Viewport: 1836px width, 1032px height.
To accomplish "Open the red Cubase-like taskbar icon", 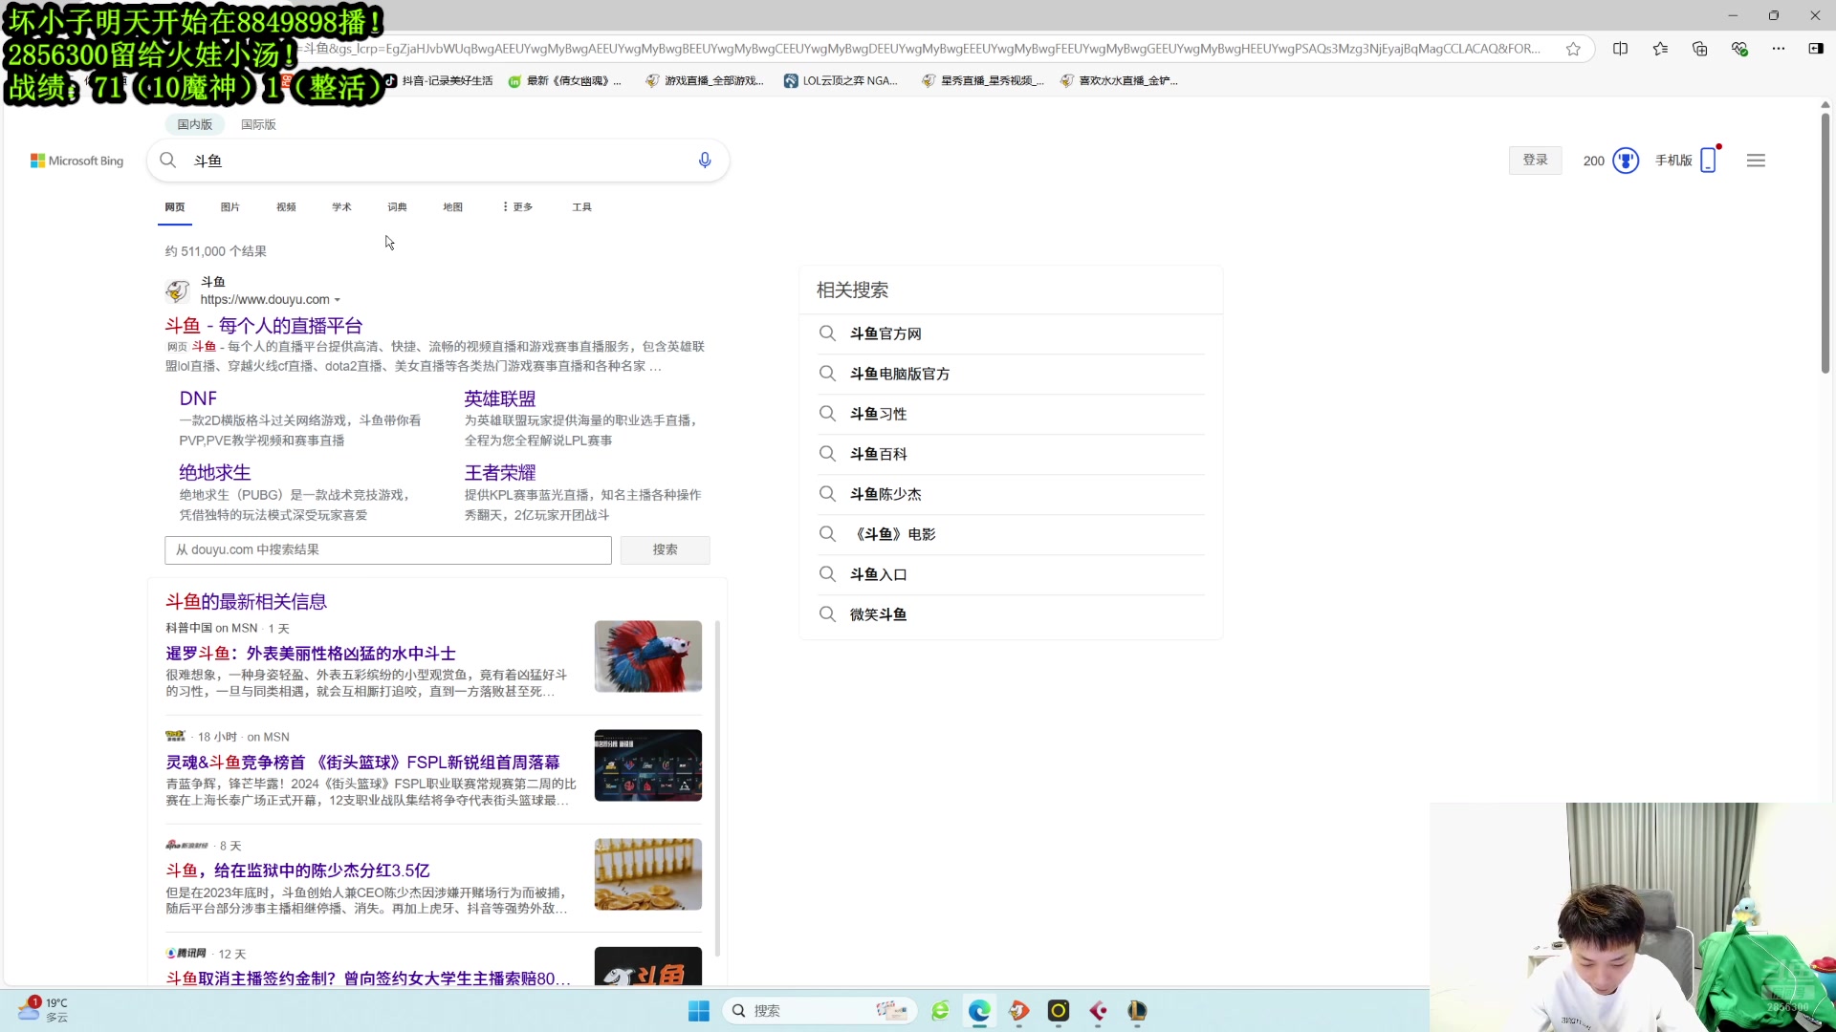I will (1098, 1011).
